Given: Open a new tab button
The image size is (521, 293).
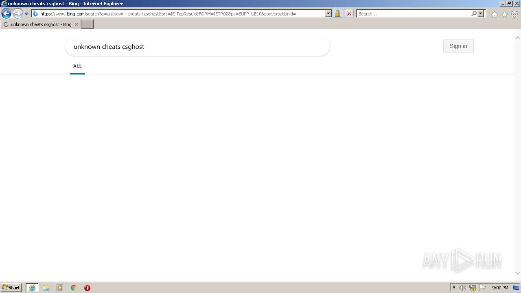Looking at the screenshot, I should 88,24.
